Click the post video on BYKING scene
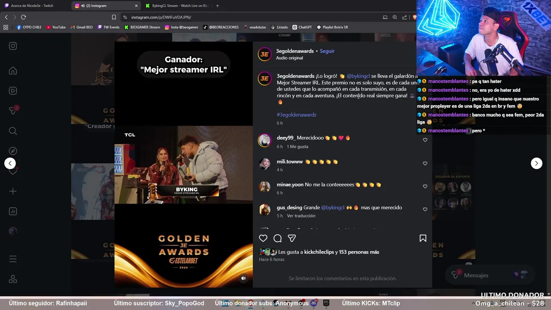The width and height of the screenshot is (551, 310). 183,164
